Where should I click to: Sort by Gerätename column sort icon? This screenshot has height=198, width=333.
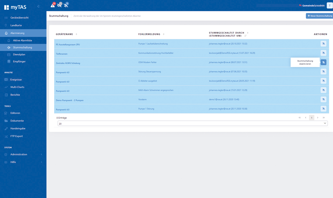click(x=77, y=34)
